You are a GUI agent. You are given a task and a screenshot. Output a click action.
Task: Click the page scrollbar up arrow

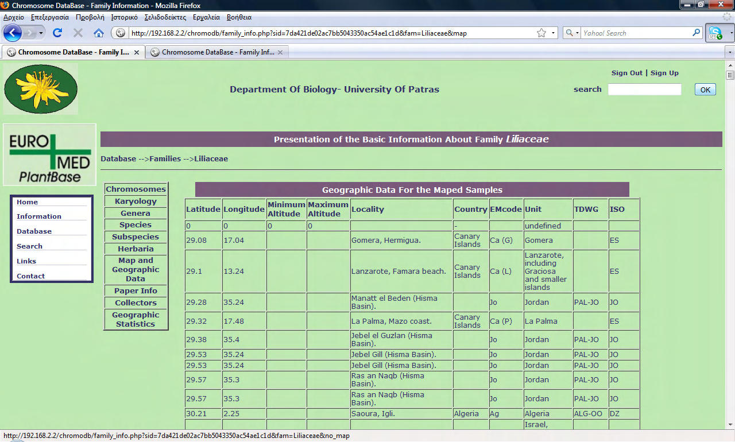pyautogui.click(x=730, y=65)
